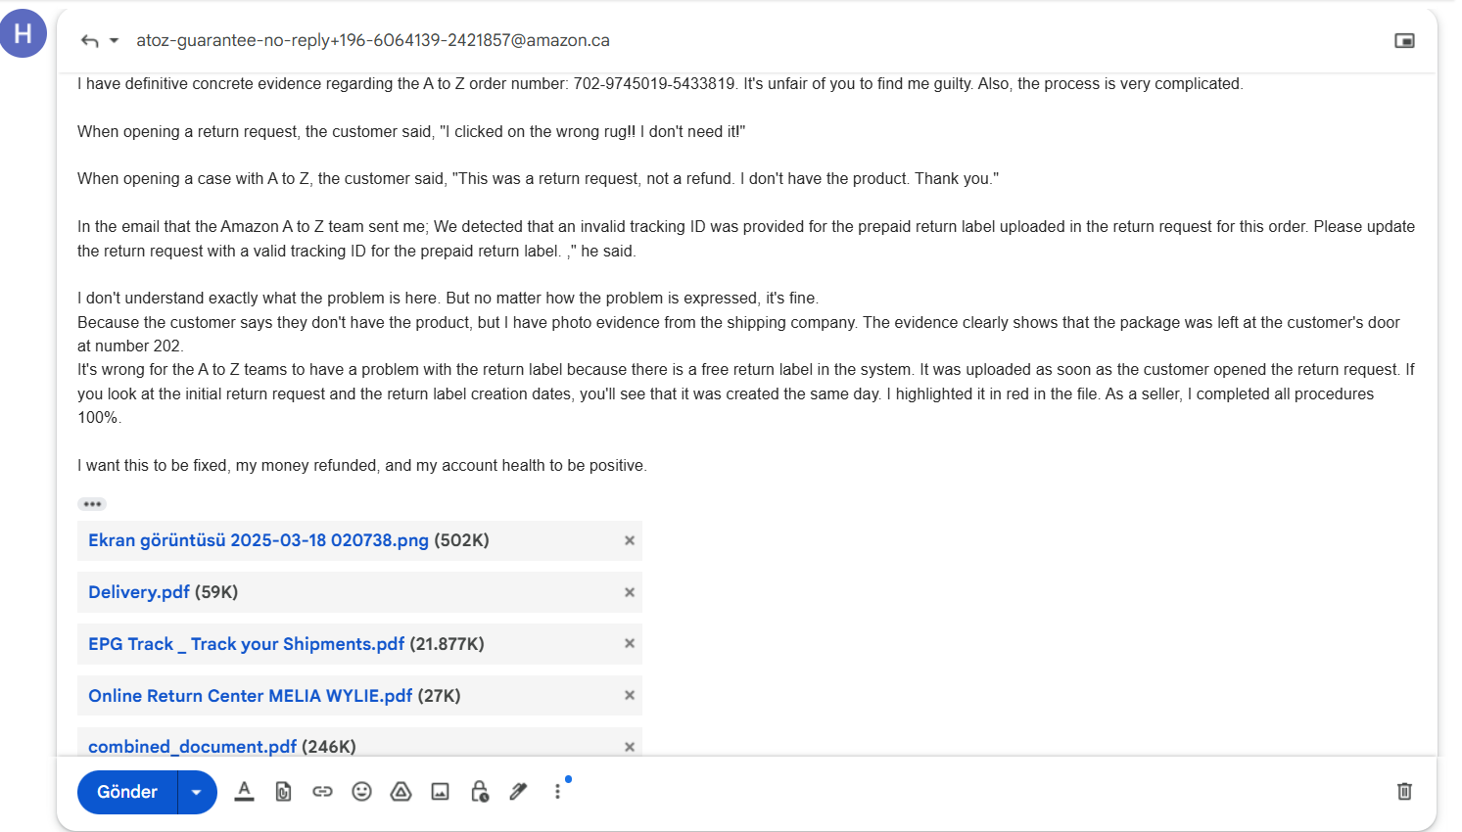Attach files with paperclip icon

pyautogui.click(x=283, y=792)
